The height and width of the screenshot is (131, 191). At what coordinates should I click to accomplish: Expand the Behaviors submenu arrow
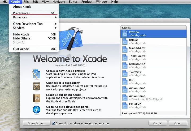click(x=56, y=17)
